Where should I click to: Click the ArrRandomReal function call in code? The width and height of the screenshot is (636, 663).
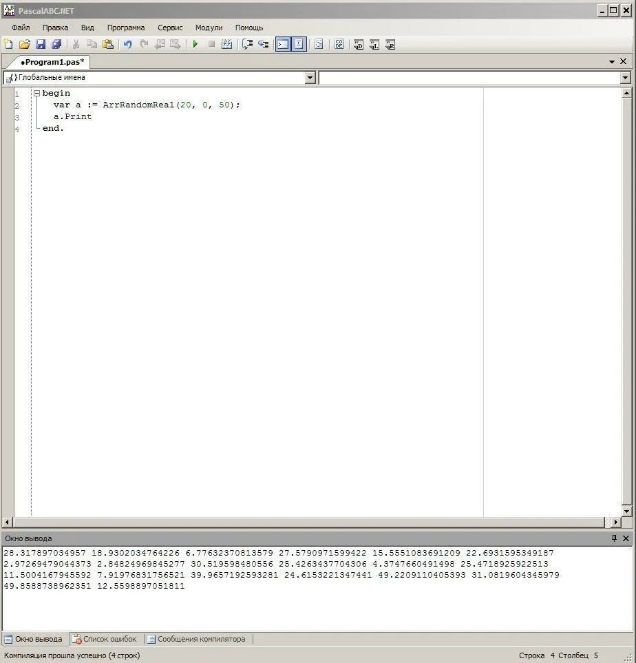point(138,105)
